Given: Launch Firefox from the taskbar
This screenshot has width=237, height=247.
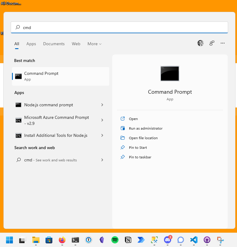Looking at the screenshot, I should [x=62, y=240].
